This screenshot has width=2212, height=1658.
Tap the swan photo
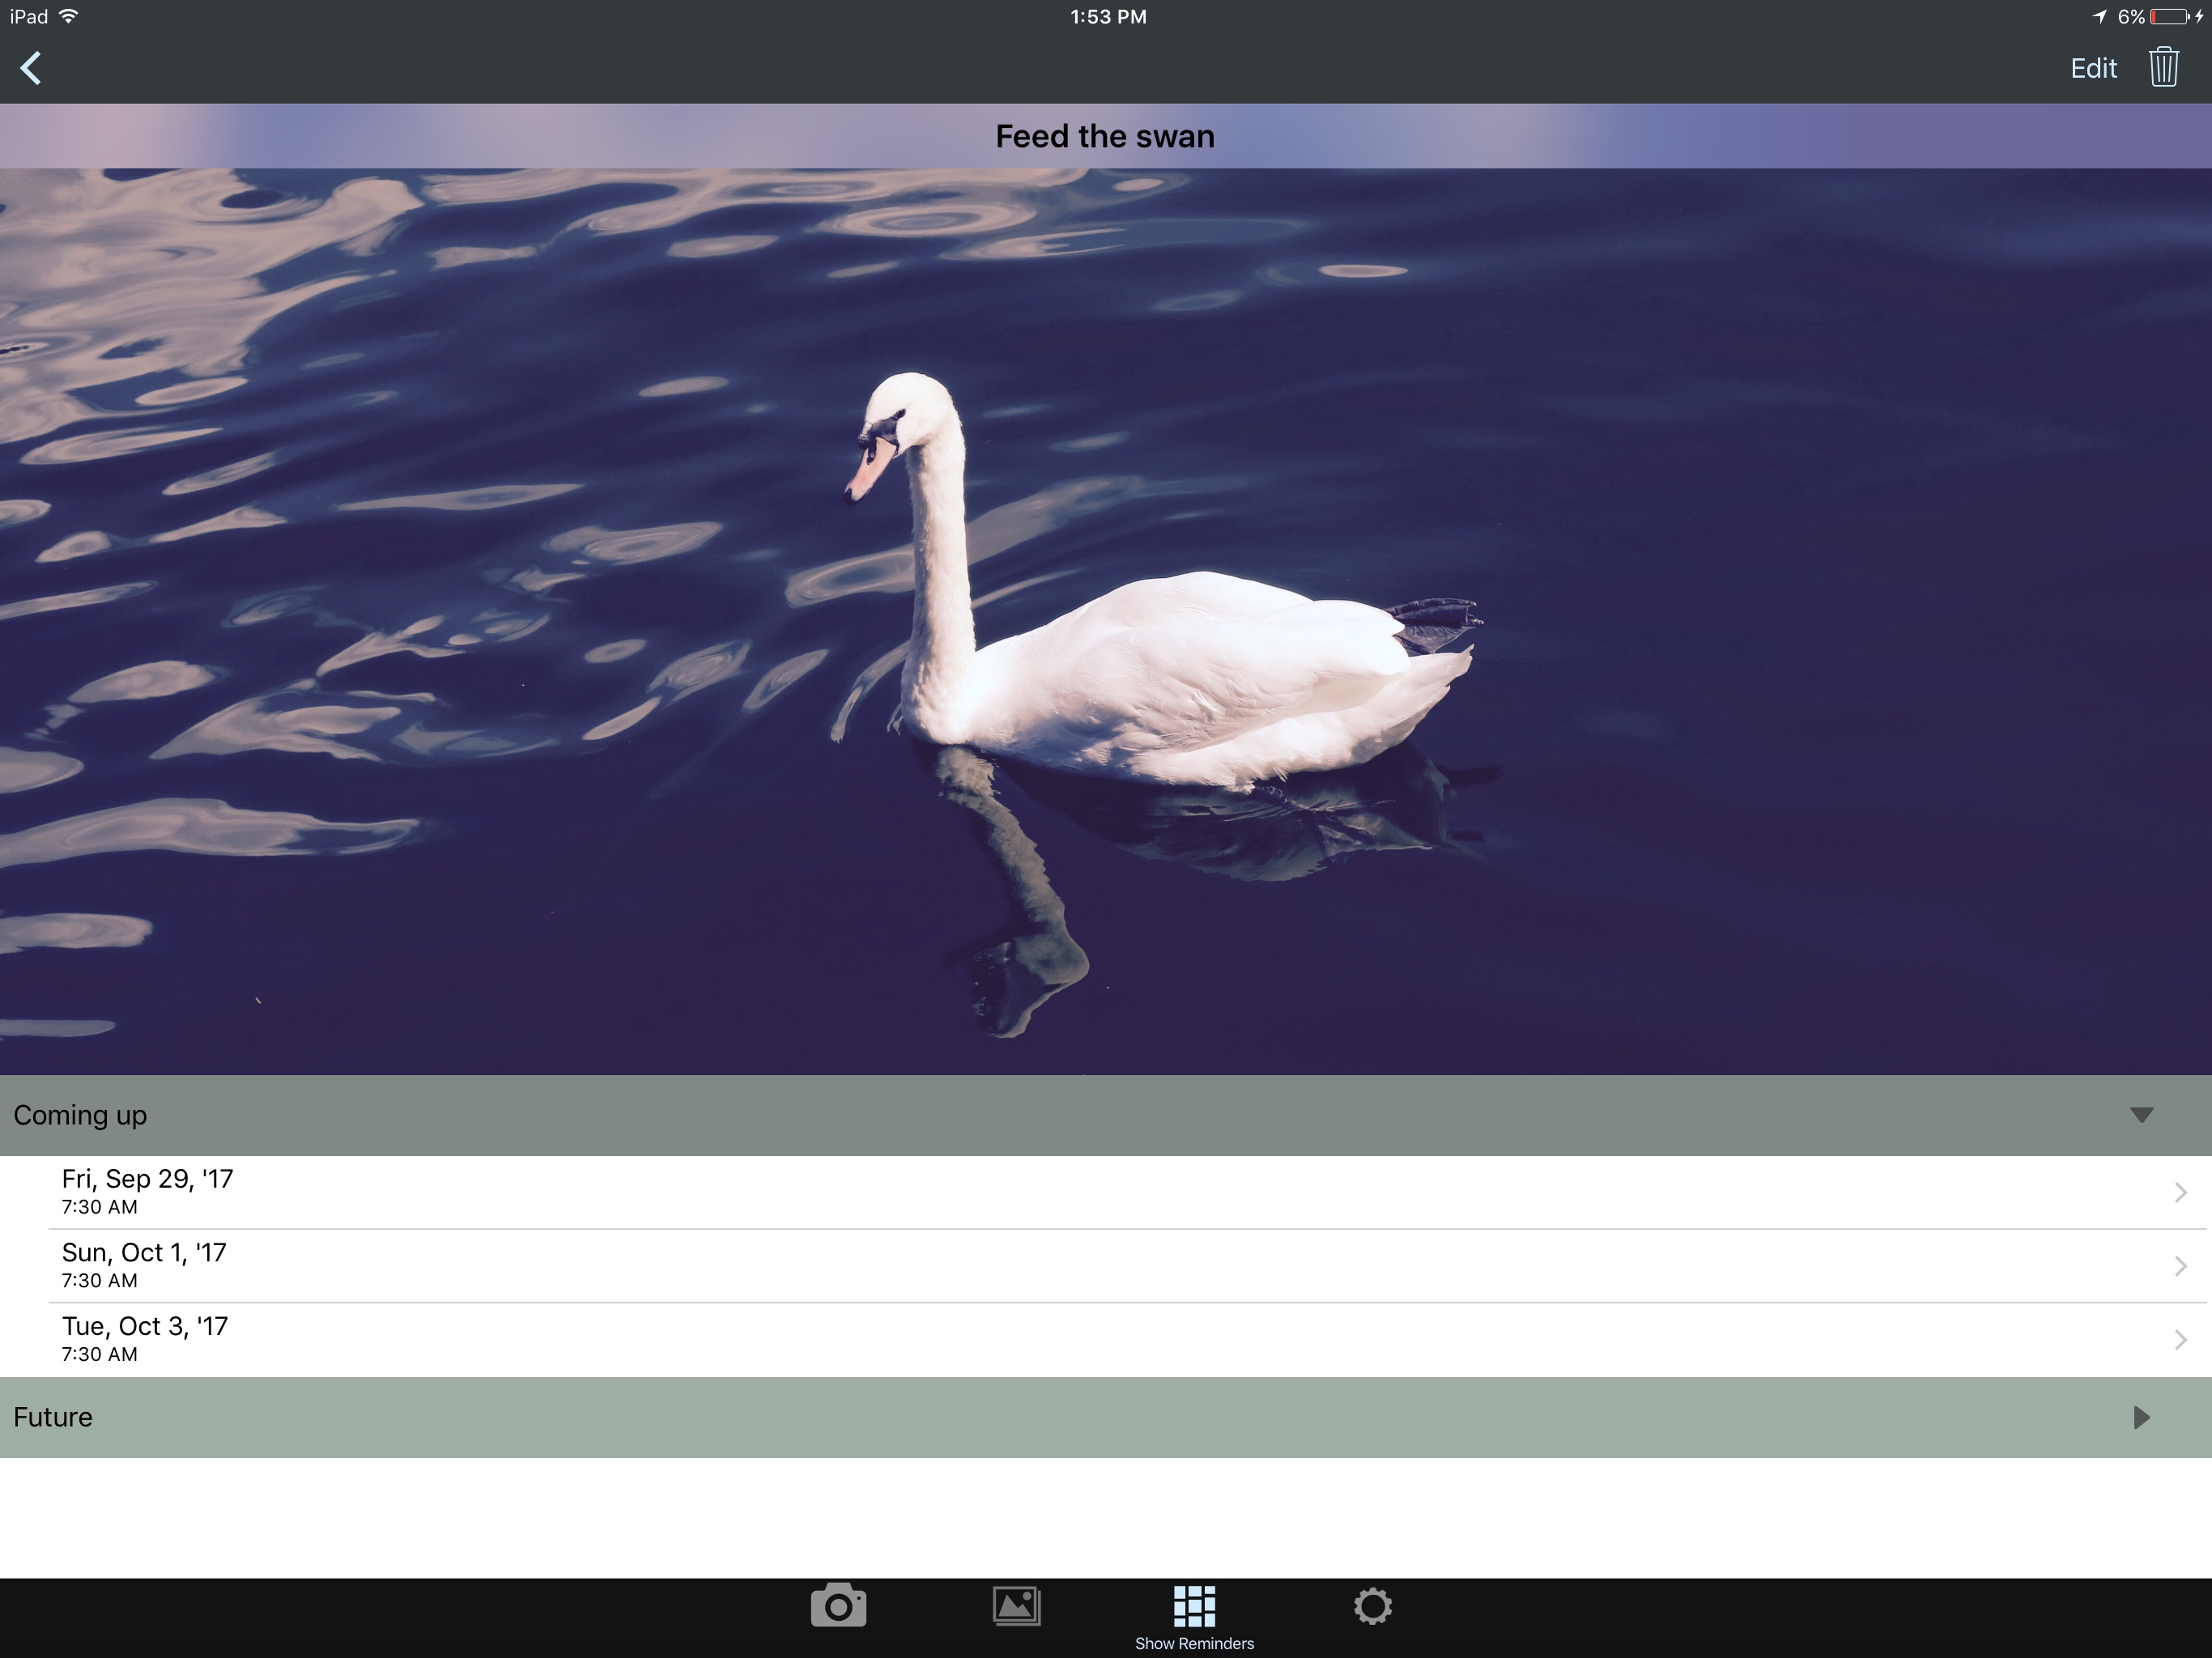click(x=1106, y=621)
